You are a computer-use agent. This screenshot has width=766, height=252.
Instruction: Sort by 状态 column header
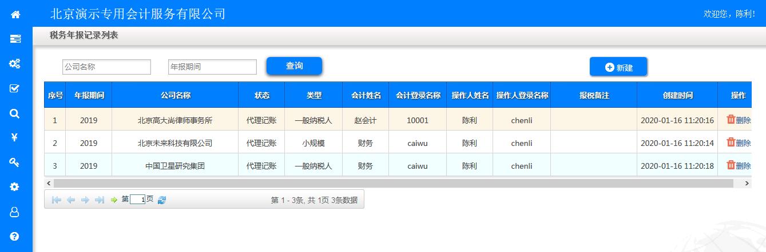click(261, 95)
